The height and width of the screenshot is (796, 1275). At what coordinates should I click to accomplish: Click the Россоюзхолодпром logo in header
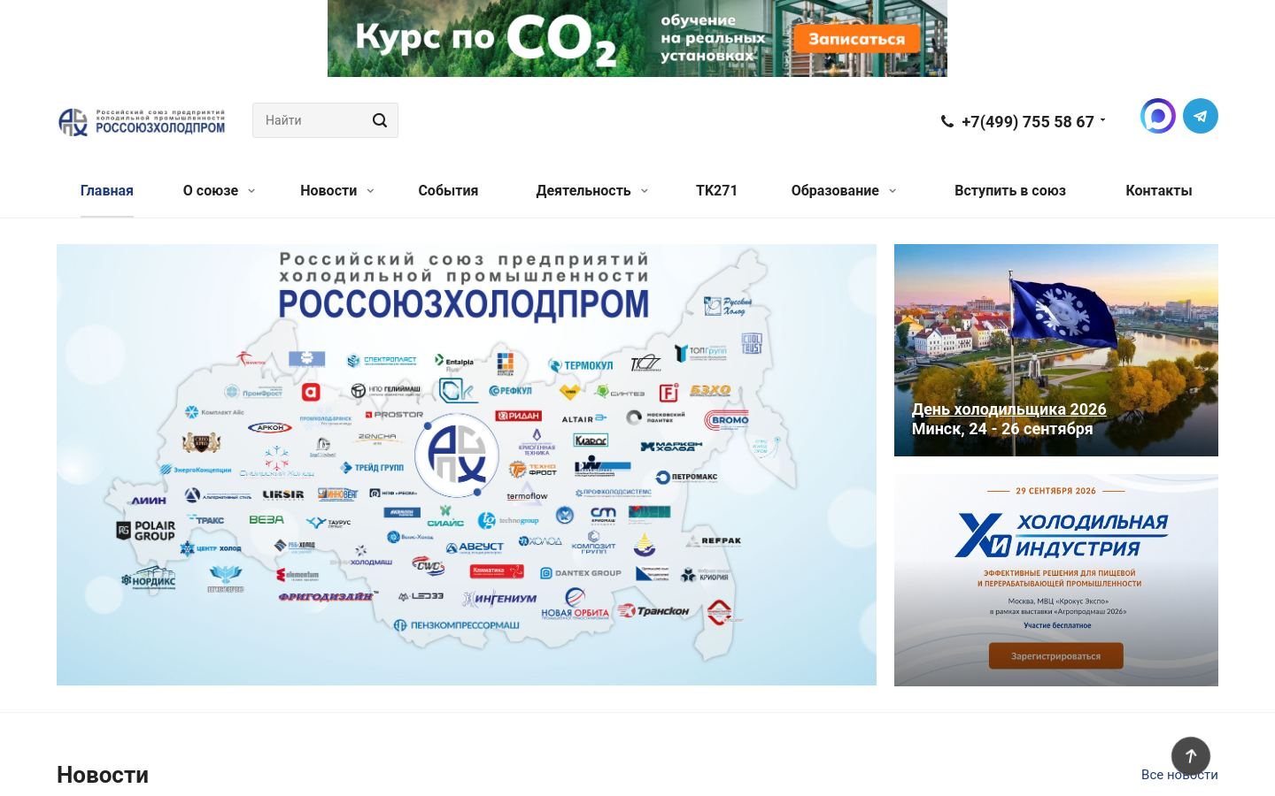pyautogui.click(x=142, y=121)
